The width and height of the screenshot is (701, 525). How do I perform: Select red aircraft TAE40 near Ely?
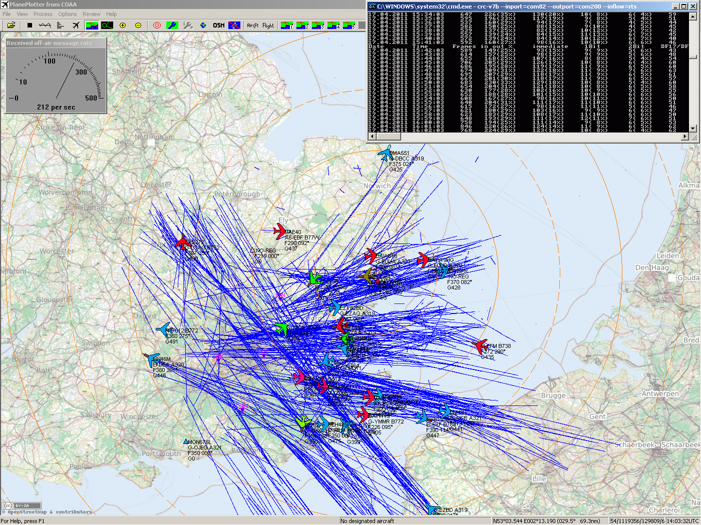tap(280, 231)
